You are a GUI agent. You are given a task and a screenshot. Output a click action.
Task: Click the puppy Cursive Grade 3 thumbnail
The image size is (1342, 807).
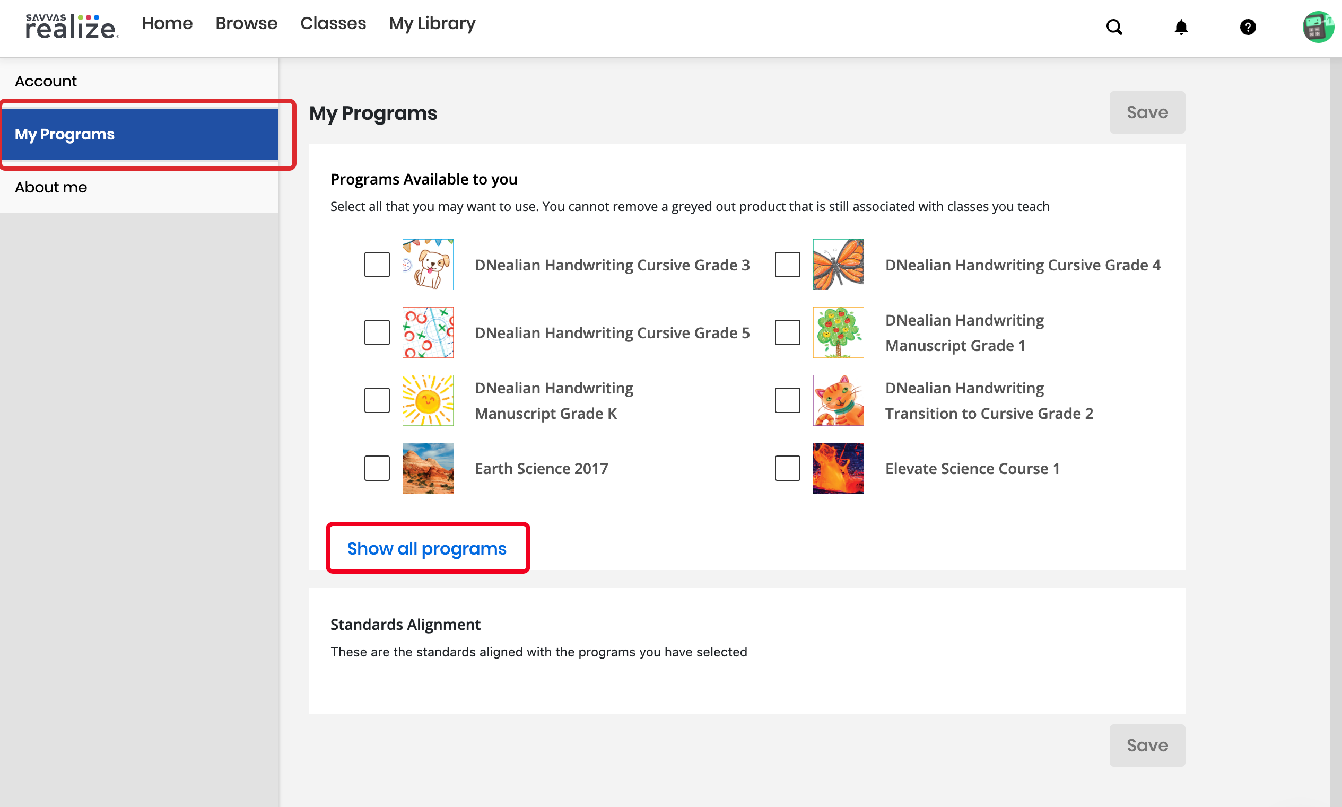click(x=428, y=264)
